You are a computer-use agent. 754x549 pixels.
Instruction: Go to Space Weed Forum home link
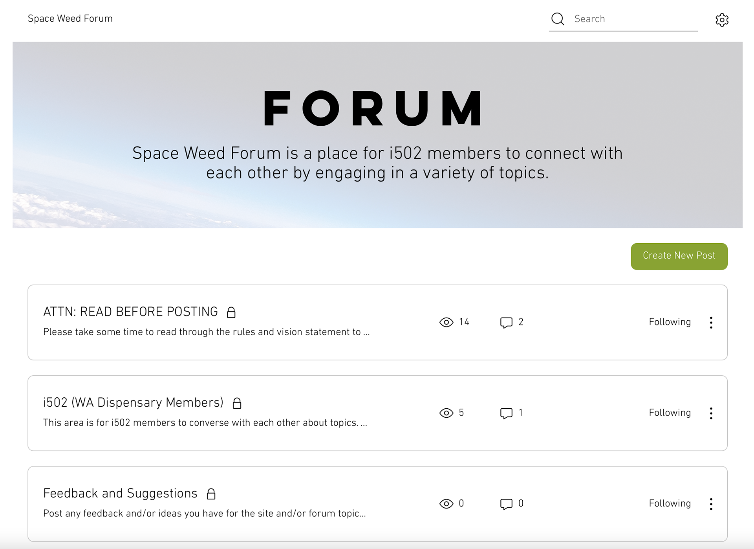tap(70, 18)
